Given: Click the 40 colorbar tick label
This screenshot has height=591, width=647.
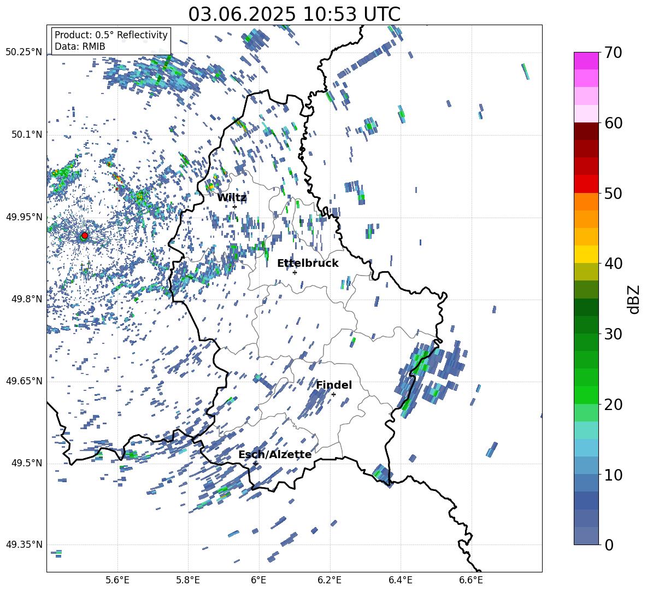Looking at the screenshot, I should pyautogui.click(x=613, y=264).
